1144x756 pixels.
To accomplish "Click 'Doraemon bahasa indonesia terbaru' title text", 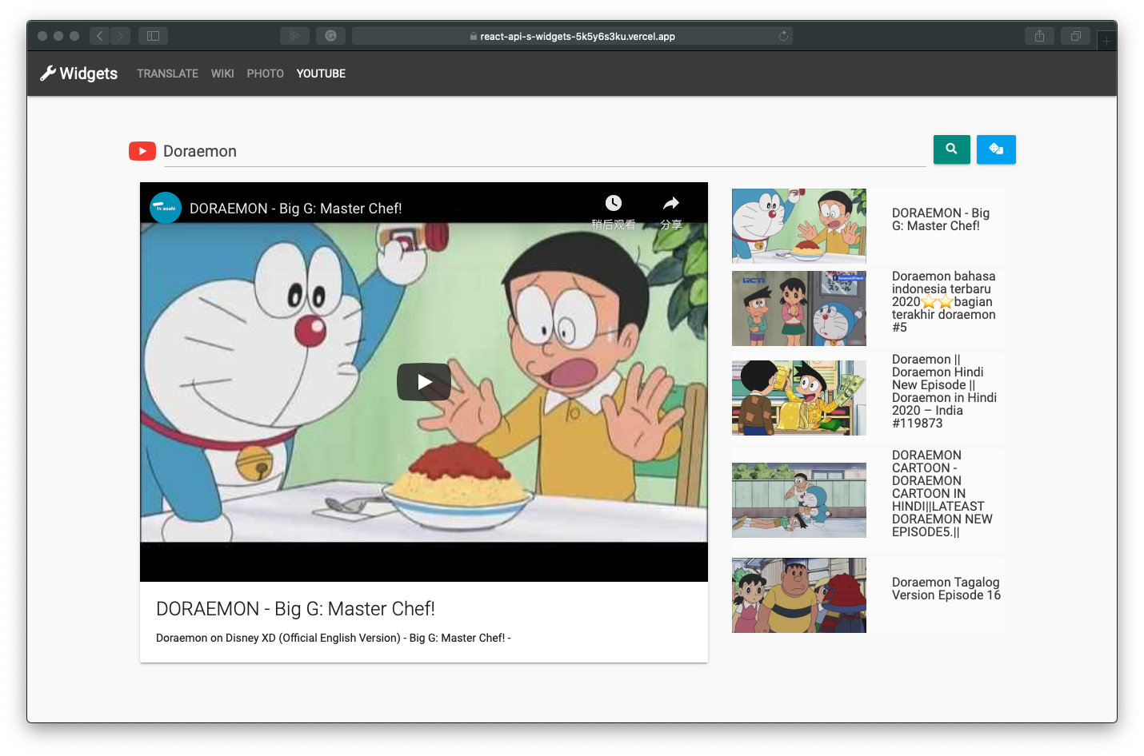I will point(944,302).
